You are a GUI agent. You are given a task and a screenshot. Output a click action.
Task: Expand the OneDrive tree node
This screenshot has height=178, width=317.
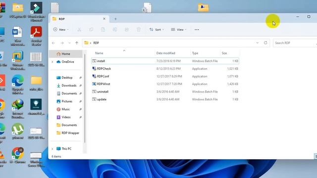[x=53, y=62]
